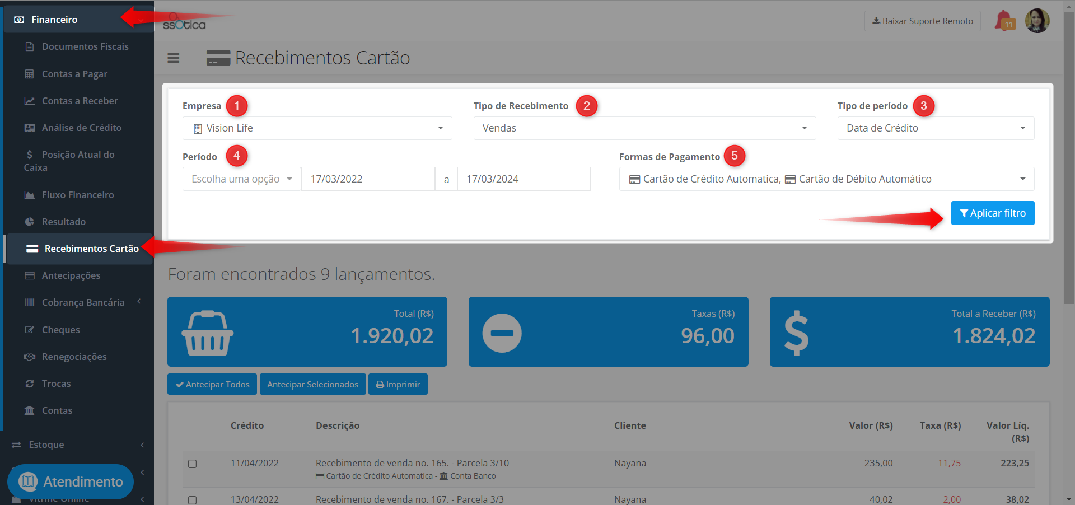Click the Cobrança Bancária barcode icon
Screen dimensions: 1075x505
coord(30,302)
